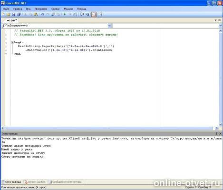Viewport: 223px width, 190px height.
Task: Click the Stop program icon
Action: click(x=70, y=15)
